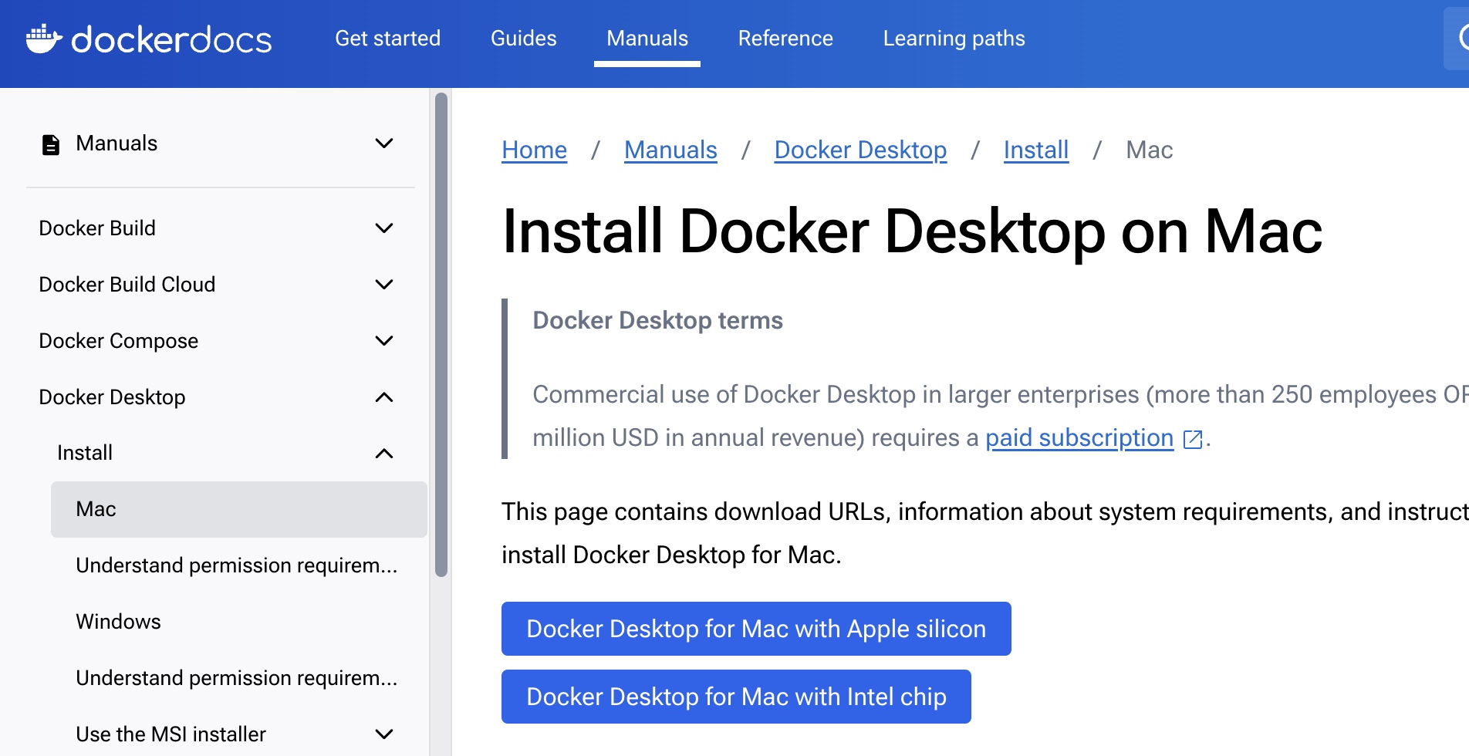Viewport: 1469px width, 756px height.
Task: Download Docker Desktop for Mac with Intel chip
Action: [736, 697]
